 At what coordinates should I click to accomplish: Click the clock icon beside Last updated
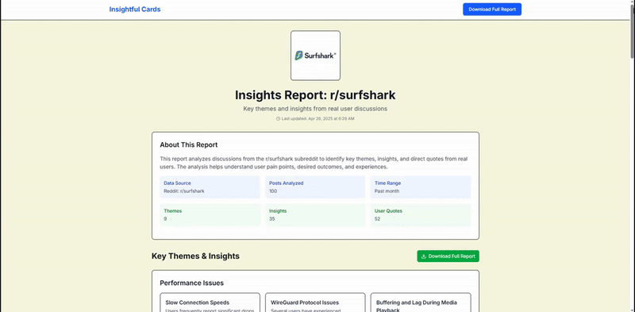coord(278,119)
